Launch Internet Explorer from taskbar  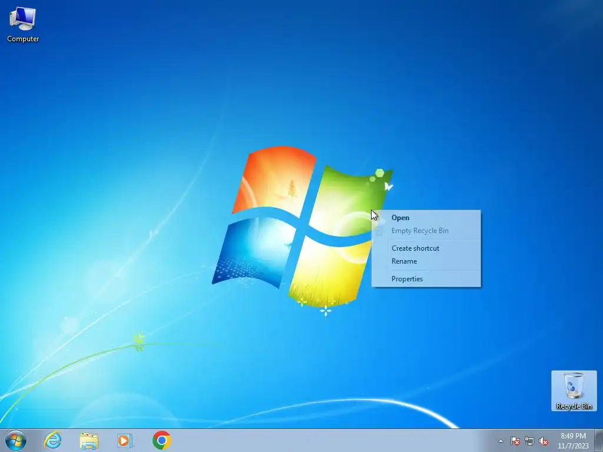[52, 440]
